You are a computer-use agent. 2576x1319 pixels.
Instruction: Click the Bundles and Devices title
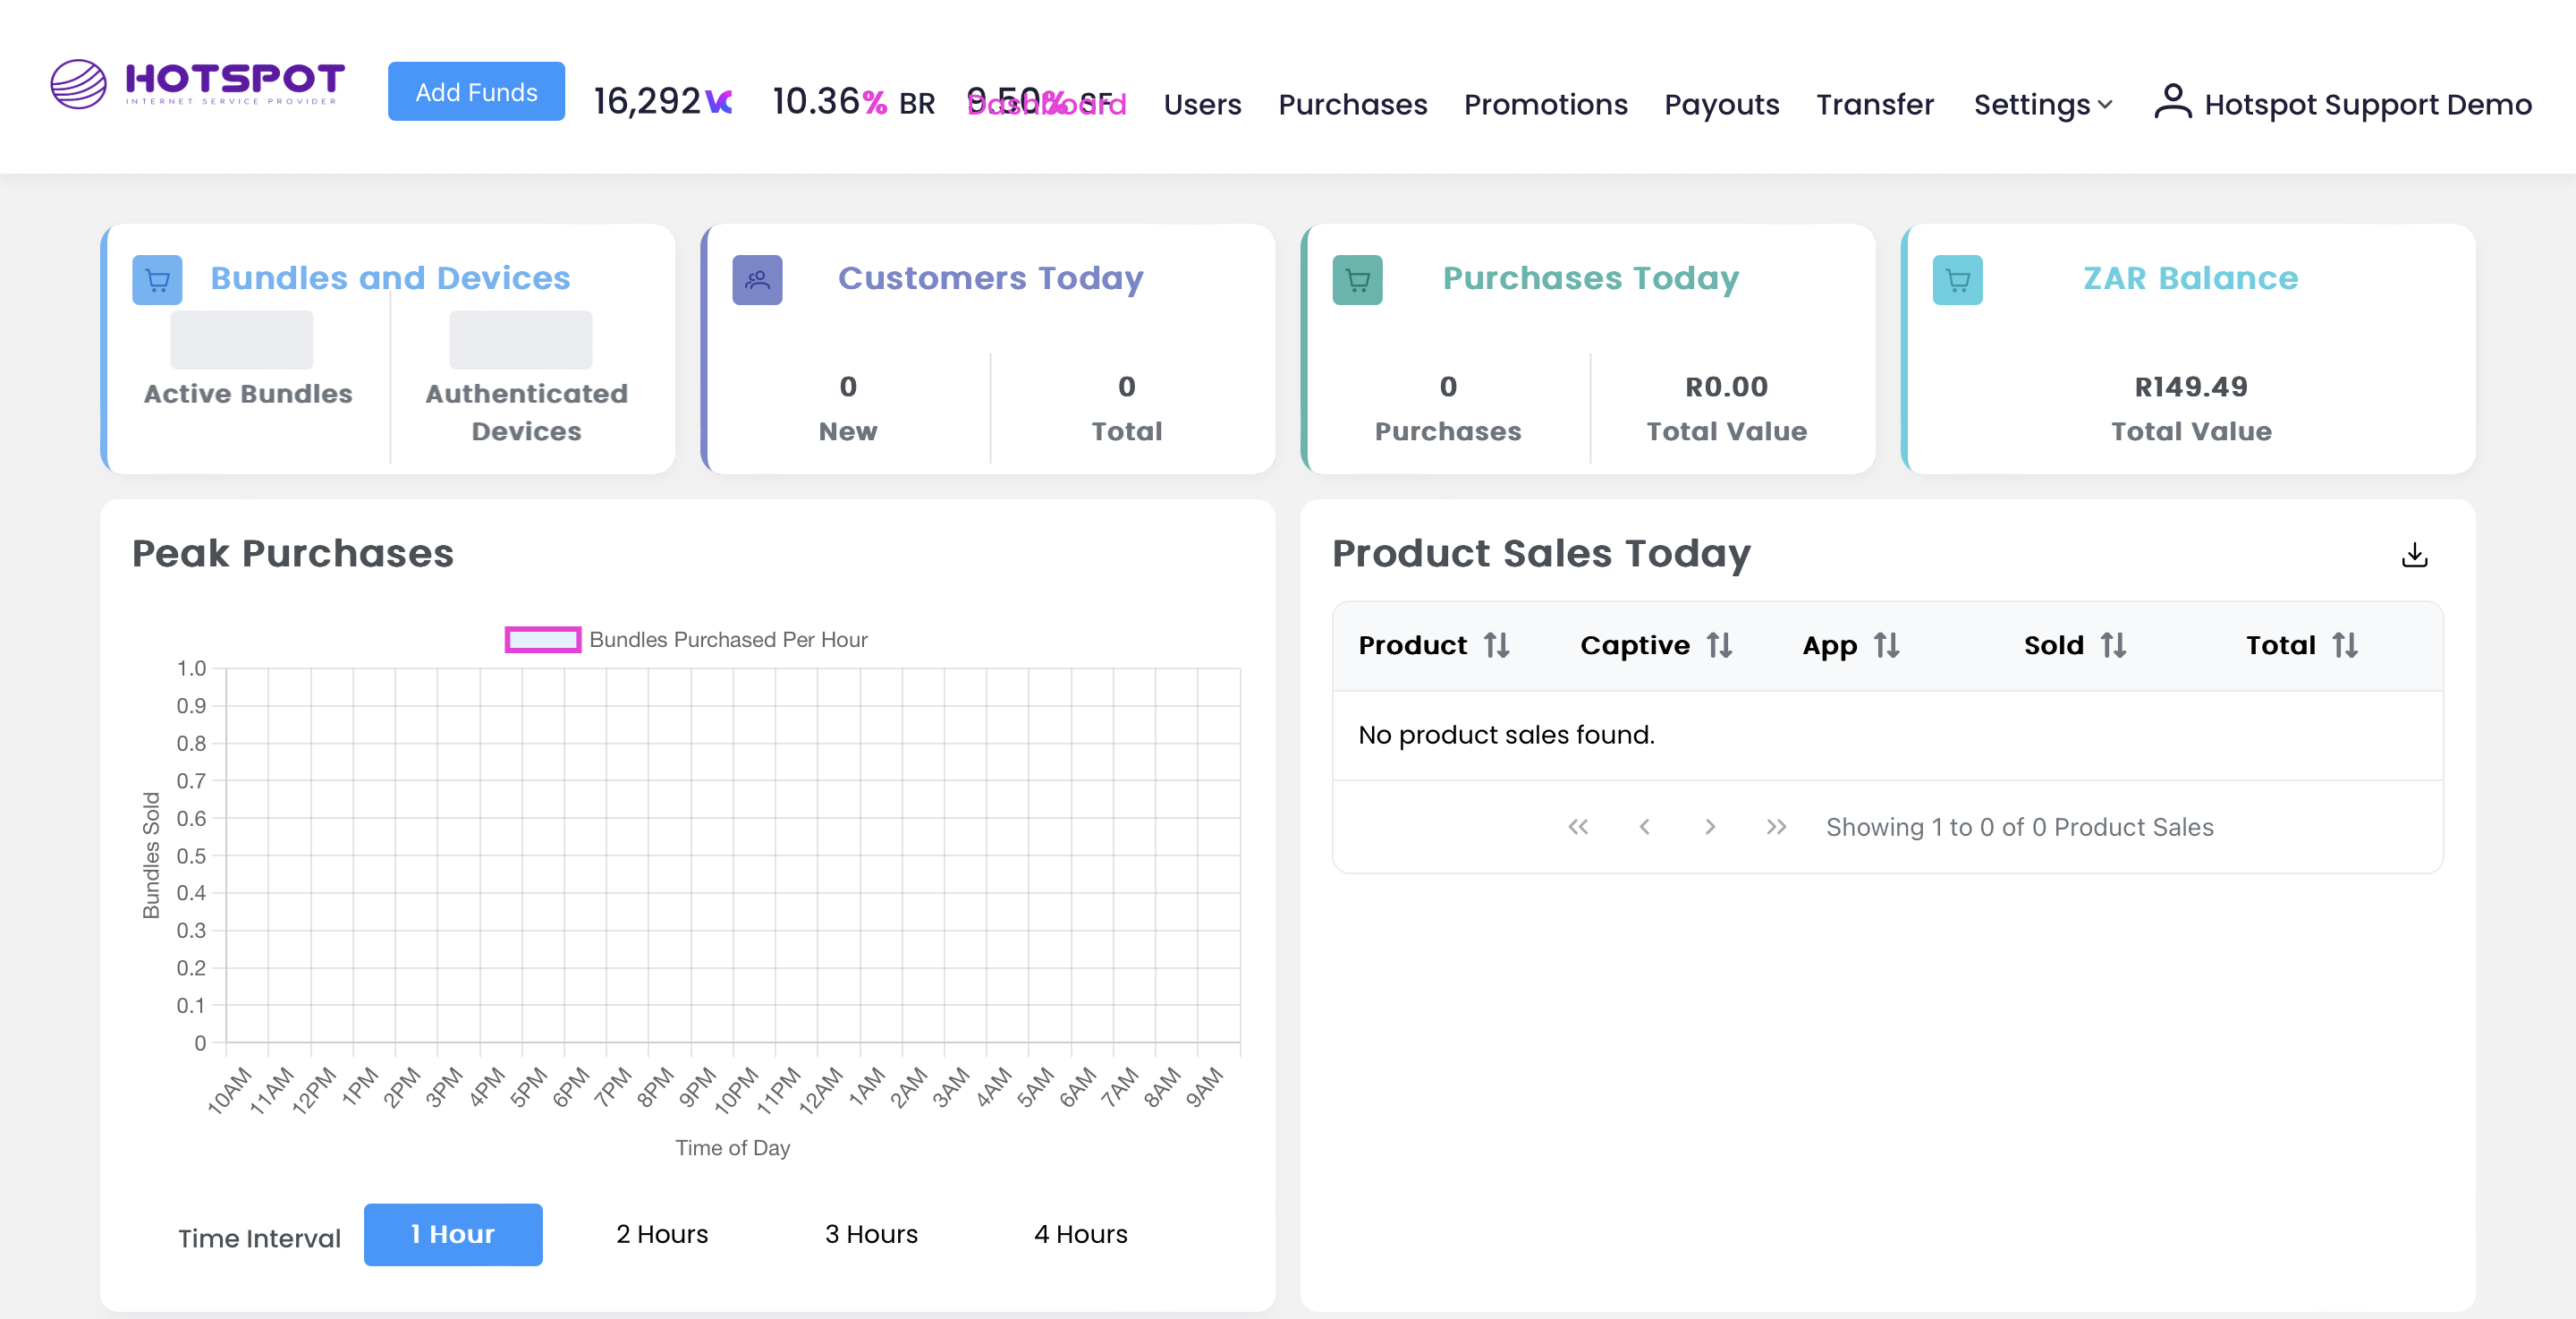click(x=390, y=277)
